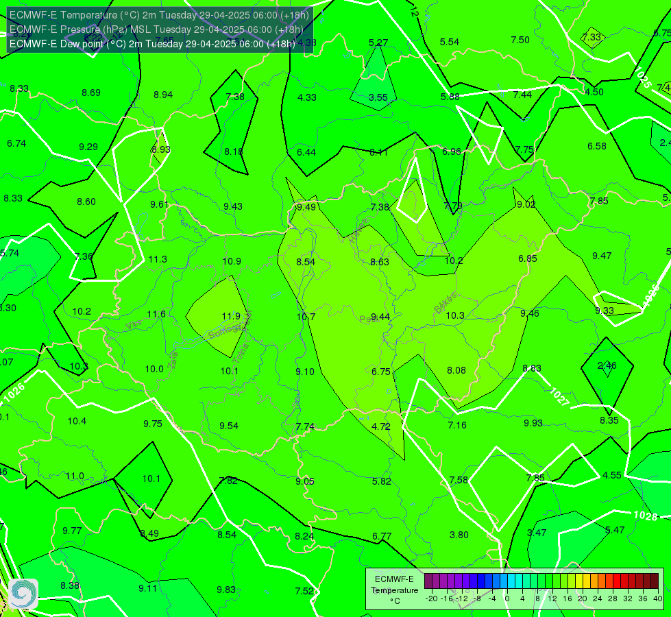671x617 pixels.
Task: Click the Zala county label
Action: point(173,361)
